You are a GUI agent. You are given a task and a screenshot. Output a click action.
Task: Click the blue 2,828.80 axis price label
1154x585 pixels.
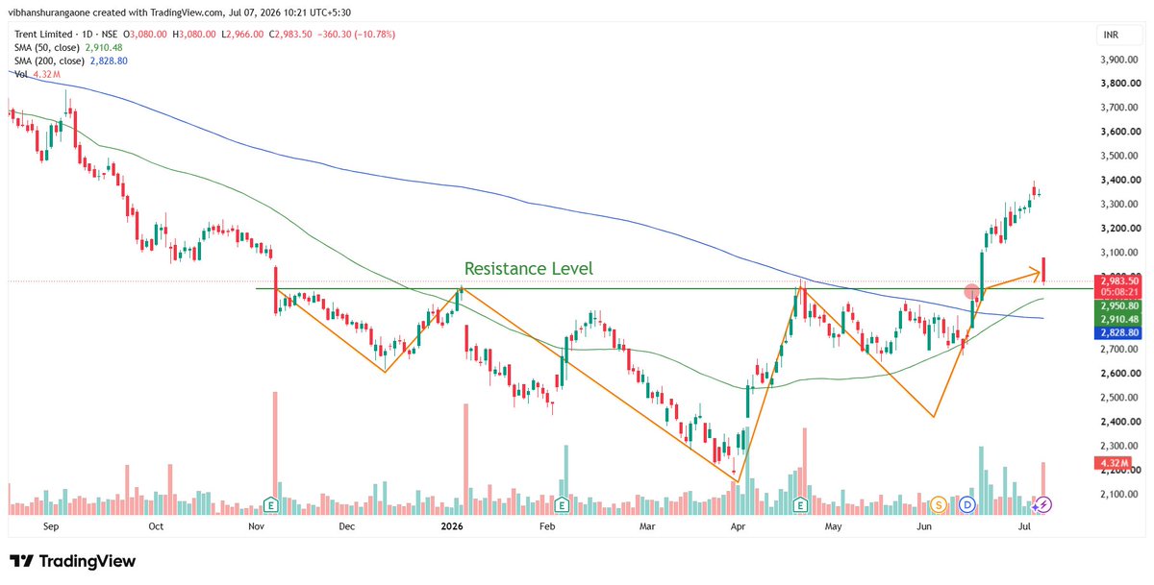(1119, 332)
